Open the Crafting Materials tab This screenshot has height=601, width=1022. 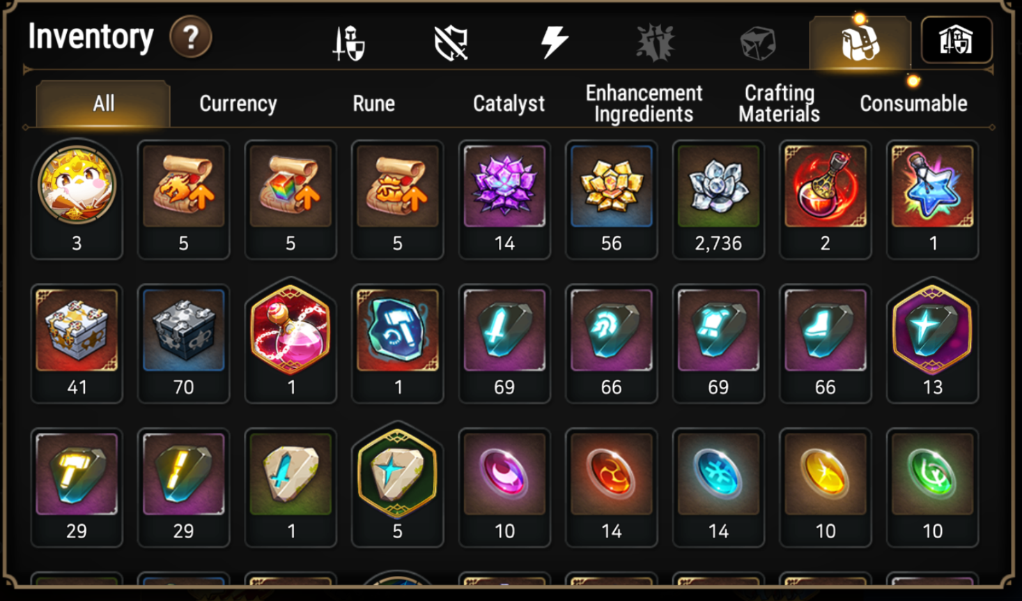click(x=779, y=104)
